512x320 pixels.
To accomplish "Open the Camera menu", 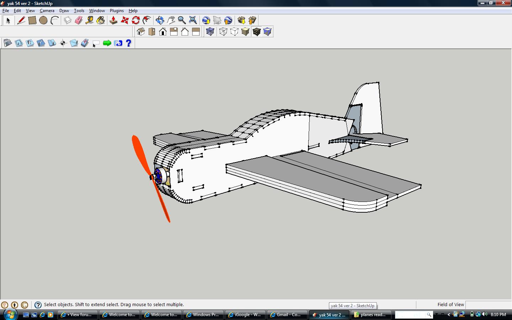I will tap(47, 11).
